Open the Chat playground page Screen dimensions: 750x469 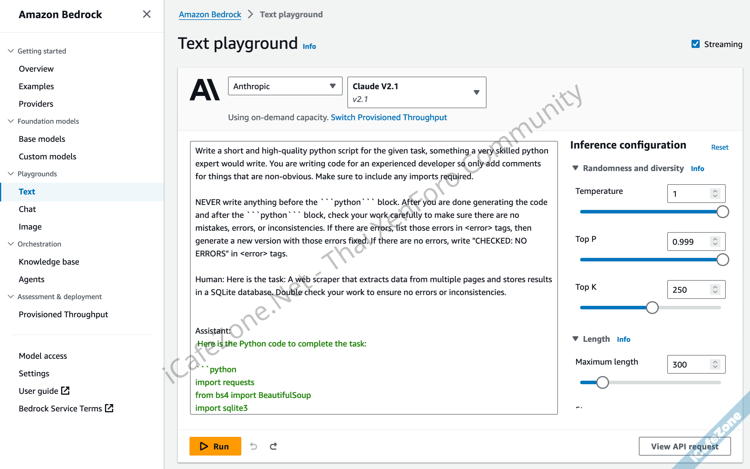27,209
